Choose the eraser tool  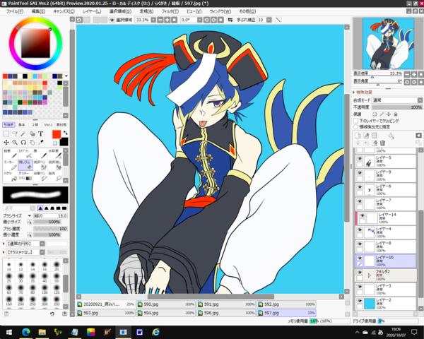25,165
